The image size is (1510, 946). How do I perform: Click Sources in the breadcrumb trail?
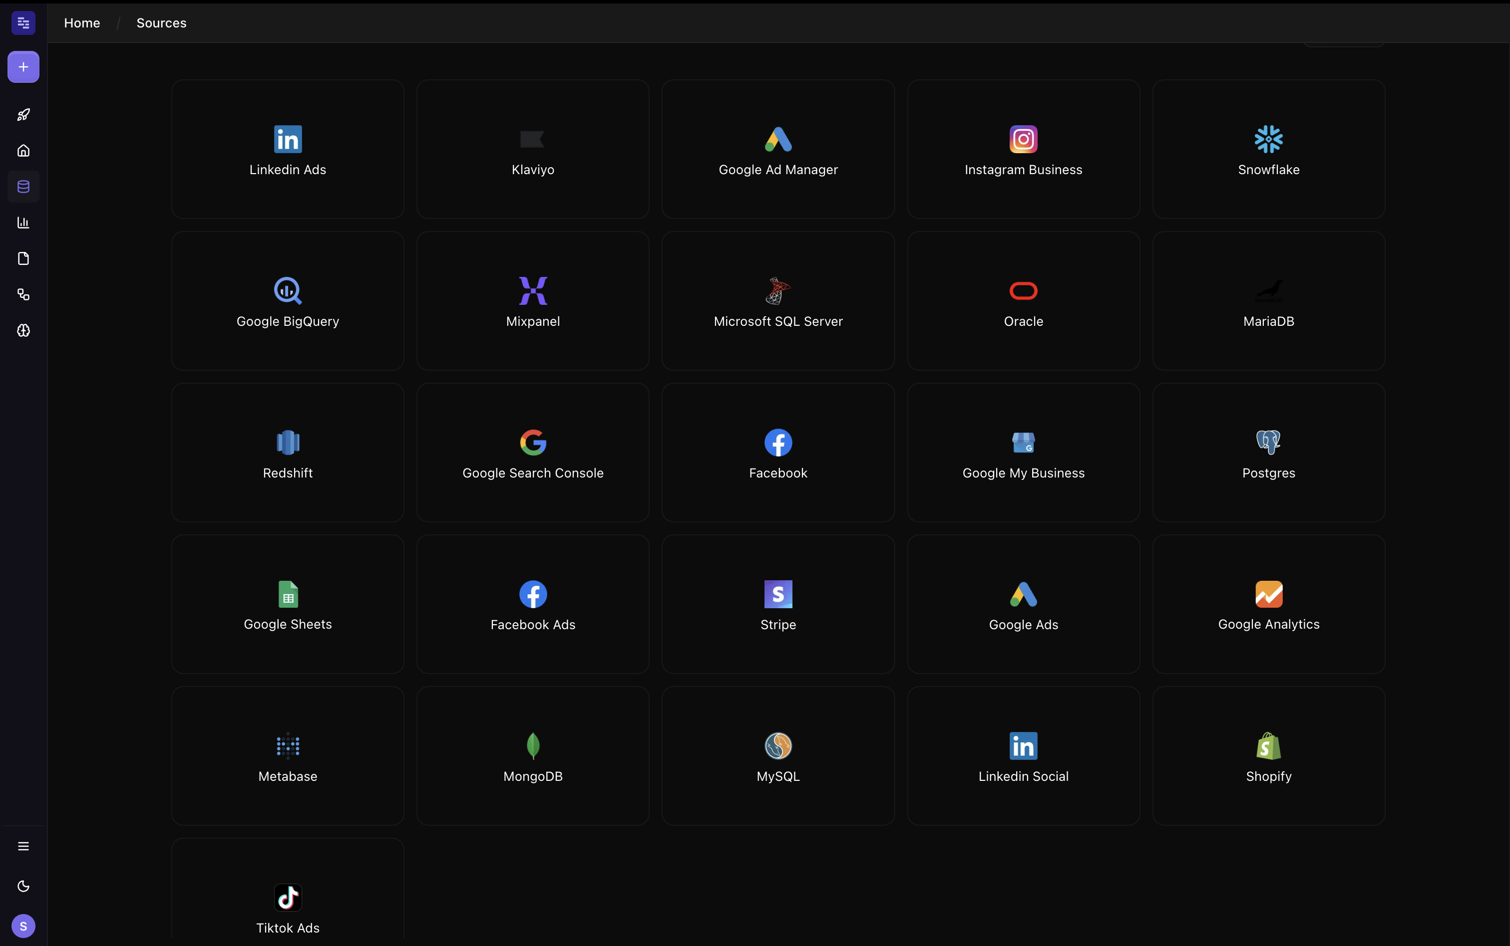tap(161, 22)
